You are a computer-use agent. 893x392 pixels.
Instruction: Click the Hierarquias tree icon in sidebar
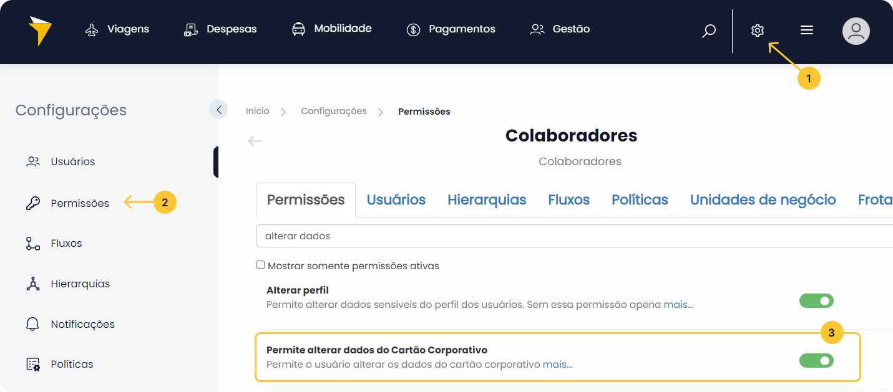33,284
